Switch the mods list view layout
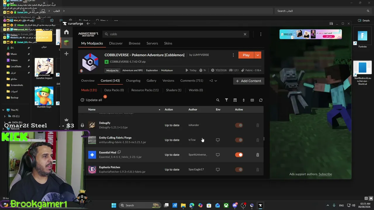 [235, 100]
